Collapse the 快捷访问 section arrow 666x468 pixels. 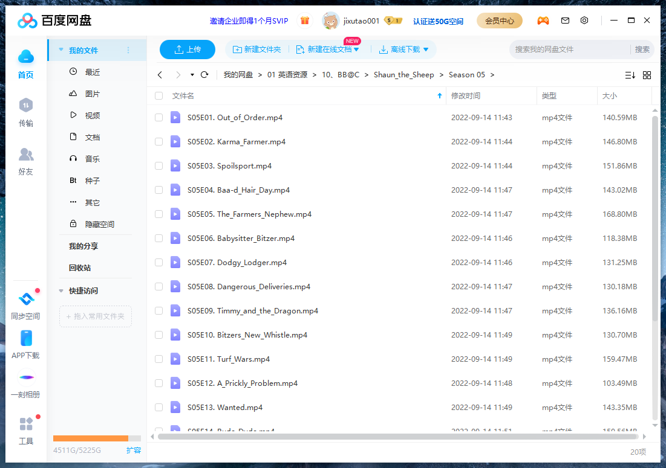point(61,291)
